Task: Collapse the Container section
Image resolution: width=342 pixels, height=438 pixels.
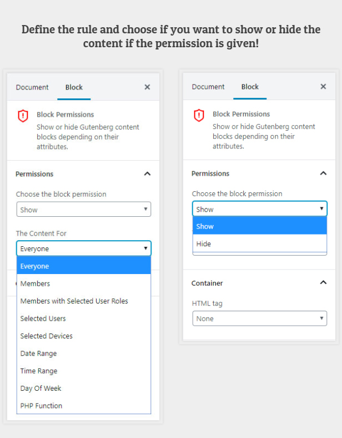Action: click(323, 283)
